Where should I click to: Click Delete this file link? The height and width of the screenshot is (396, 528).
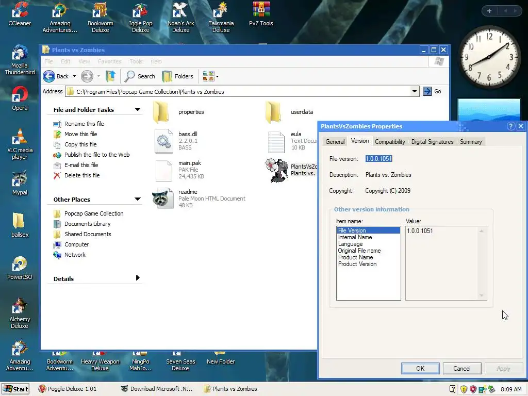tap(82, 175)
